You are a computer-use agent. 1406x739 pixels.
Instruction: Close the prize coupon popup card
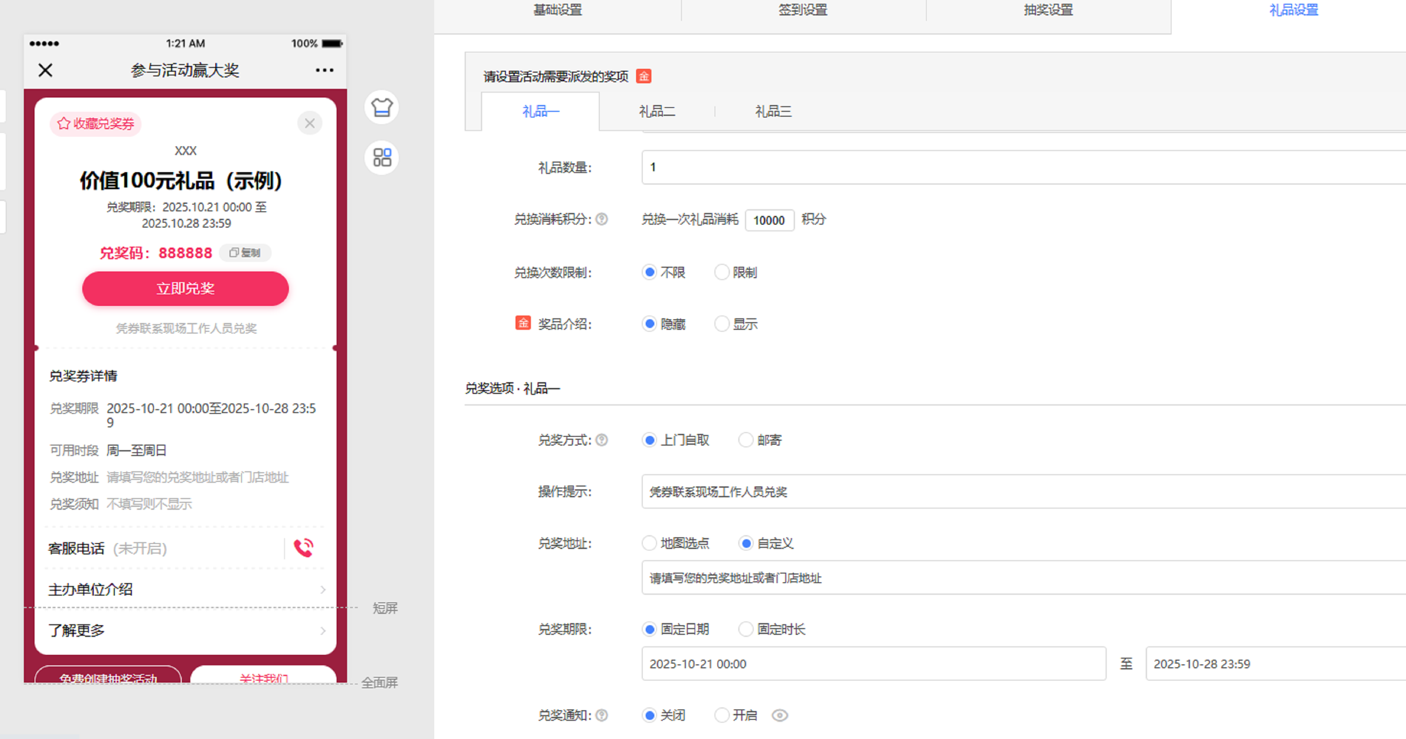[309, 123]
